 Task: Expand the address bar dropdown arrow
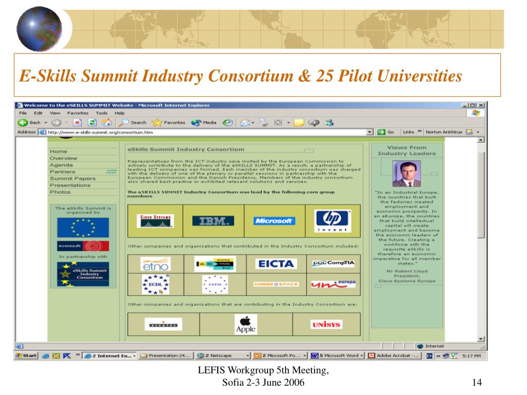click(370, 132)
